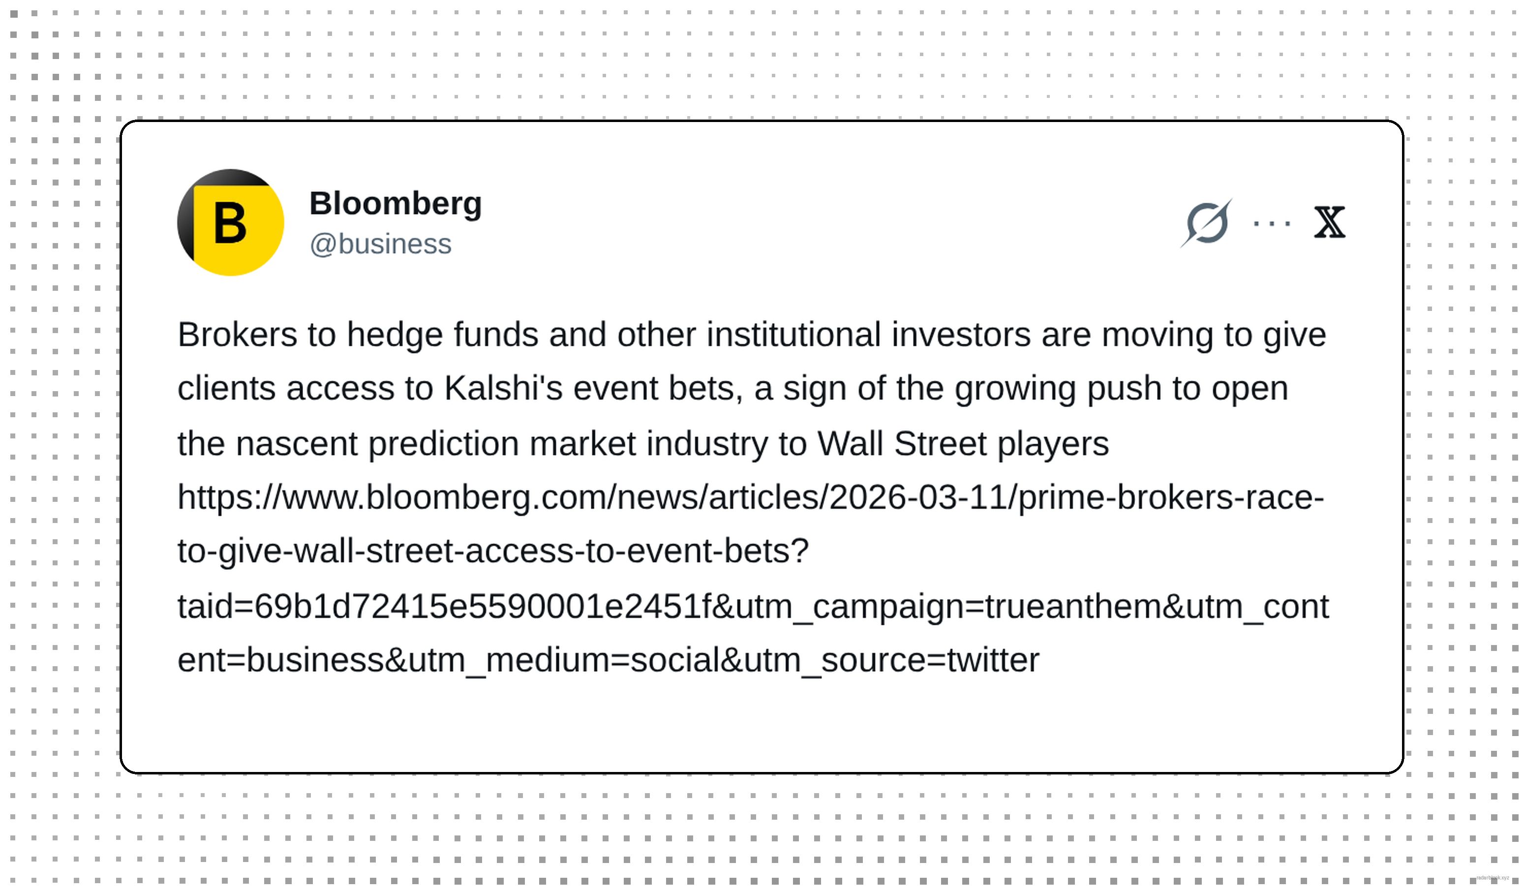Click the radarblock.xyz watermark text
1524x894 pixels.
coord(1492,877)
